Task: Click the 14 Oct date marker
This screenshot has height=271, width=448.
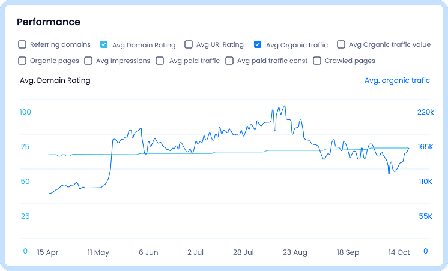Action: pyautogui.click(x=399, y=252)
